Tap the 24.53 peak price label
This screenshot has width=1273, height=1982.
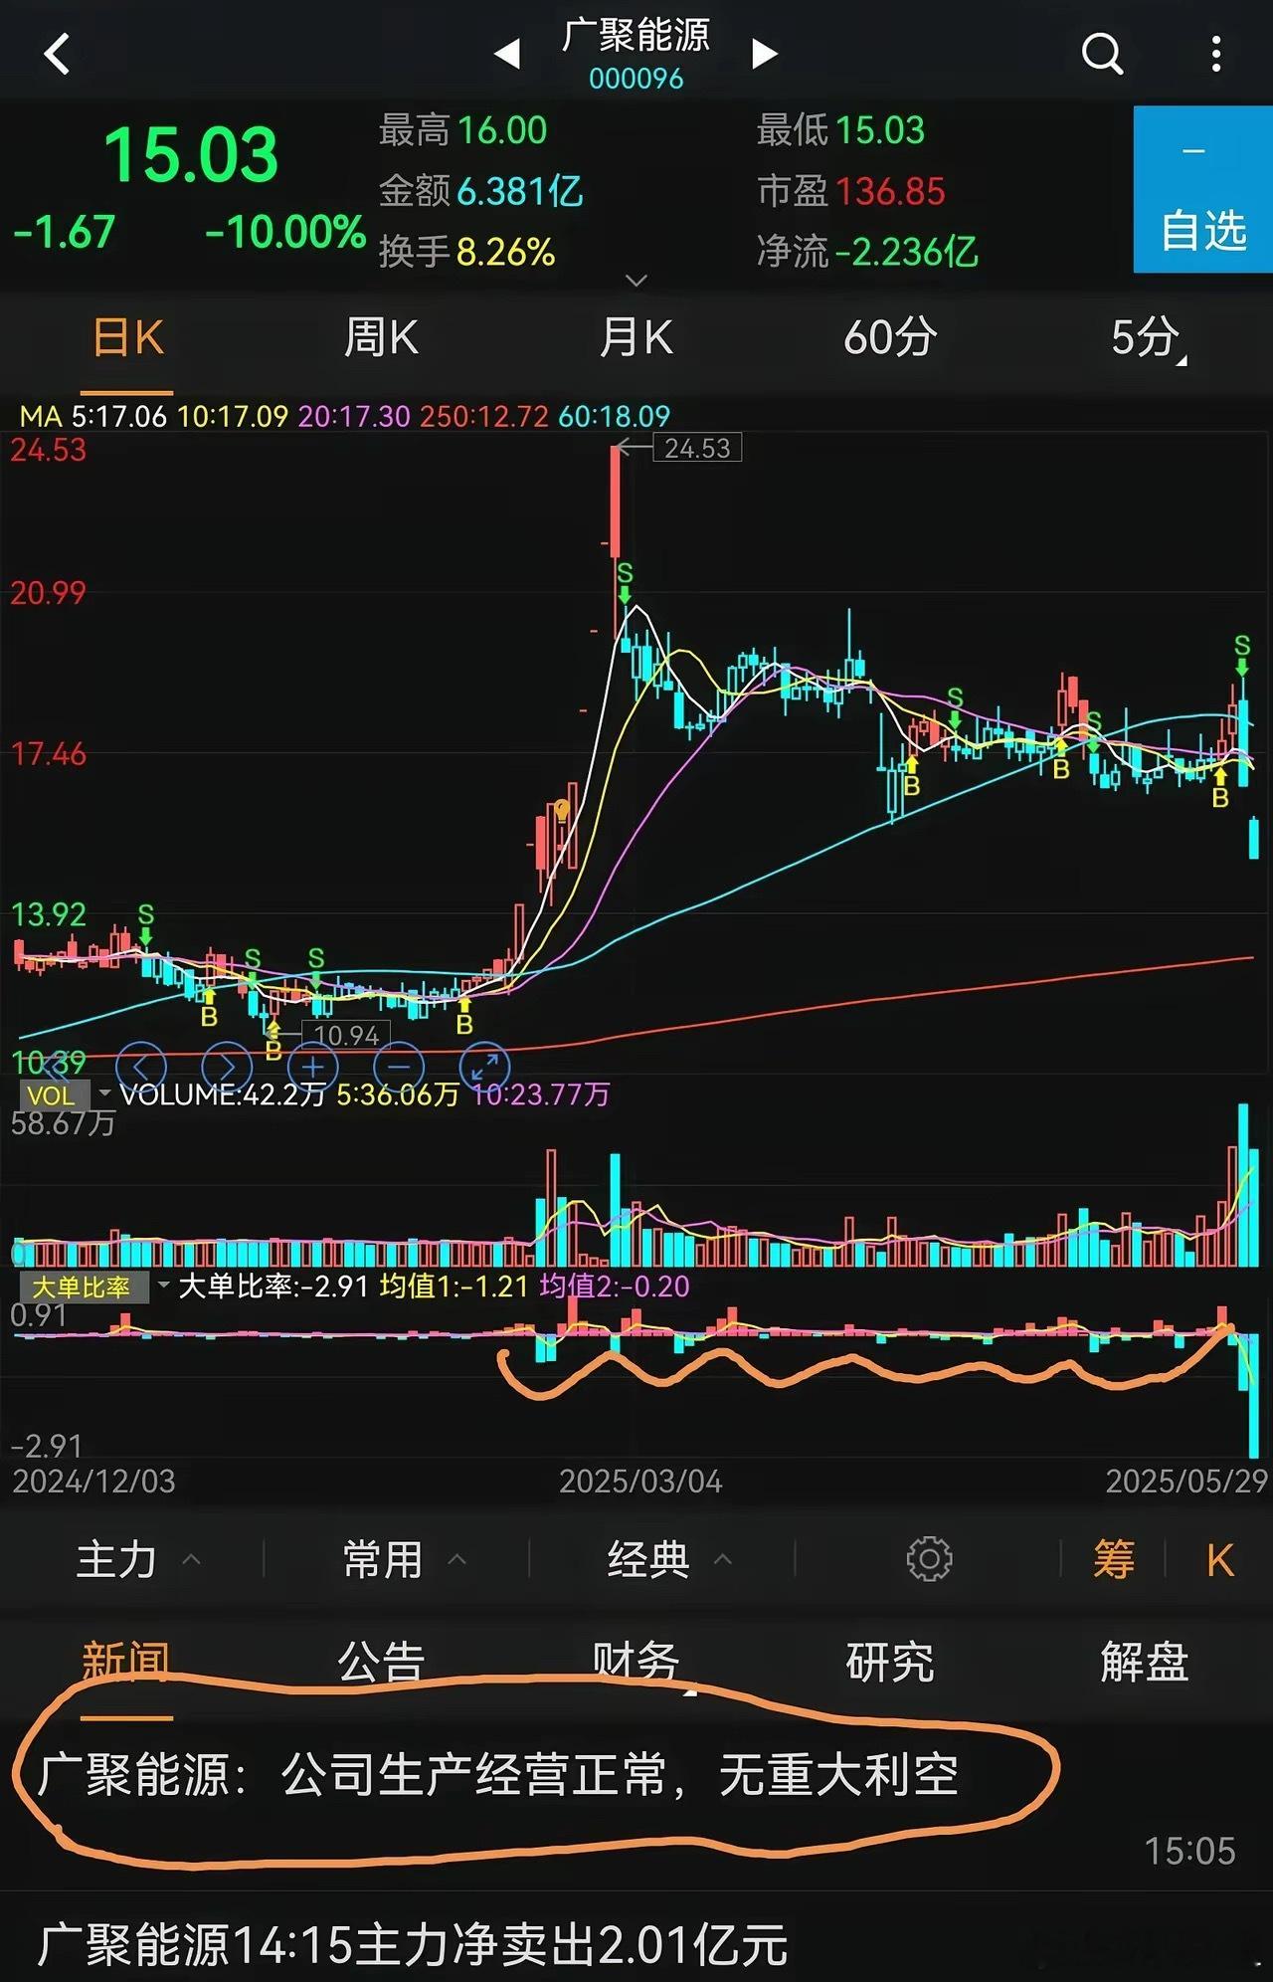pos(697,449)
